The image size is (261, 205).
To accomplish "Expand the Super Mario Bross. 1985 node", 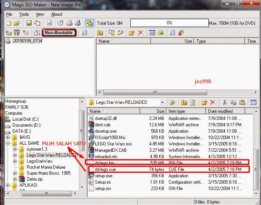I will [x=15, y=173].
